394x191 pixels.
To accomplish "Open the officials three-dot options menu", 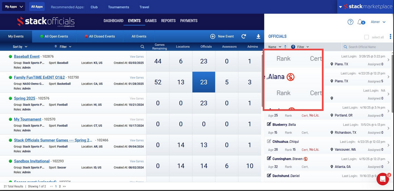I will coord(391,37).
